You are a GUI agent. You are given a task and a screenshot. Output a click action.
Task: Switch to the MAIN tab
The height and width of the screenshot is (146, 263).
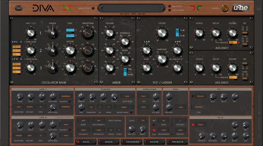(x=86, y=142)
